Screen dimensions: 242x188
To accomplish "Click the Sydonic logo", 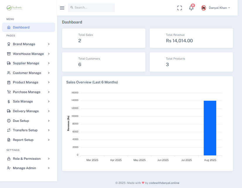I will (x=14, y=8).
